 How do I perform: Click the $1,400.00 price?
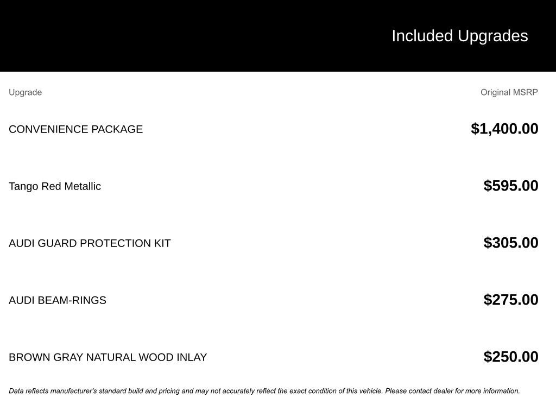click(x=504, y=129)
